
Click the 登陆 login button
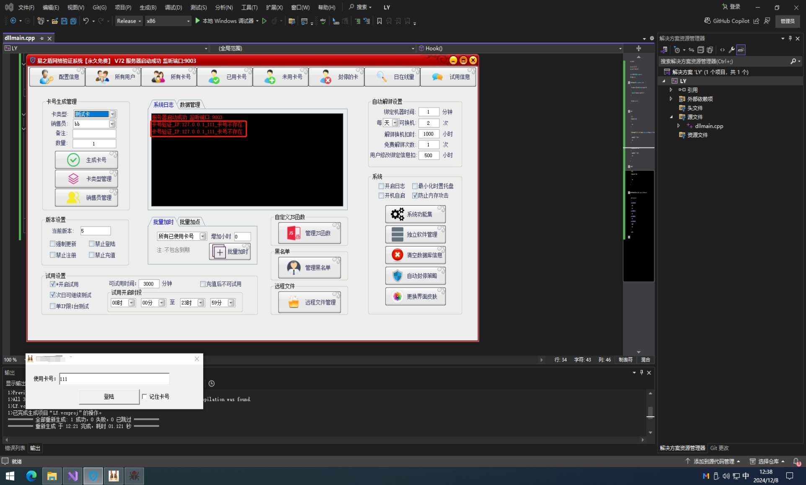[109, 397]
